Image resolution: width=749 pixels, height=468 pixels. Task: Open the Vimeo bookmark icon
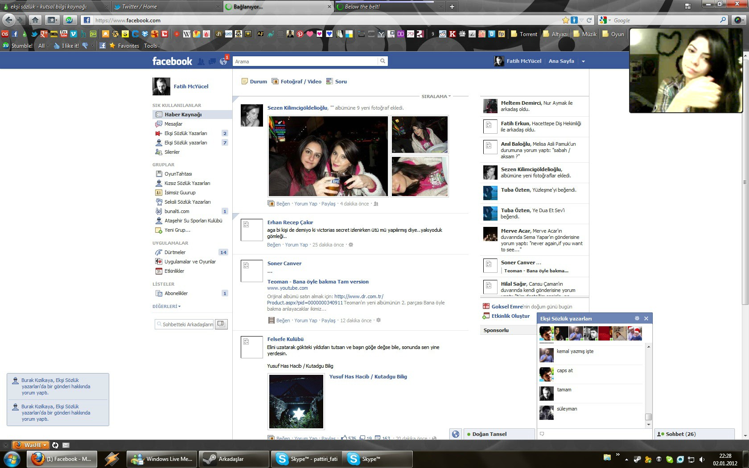pos(73,34)
